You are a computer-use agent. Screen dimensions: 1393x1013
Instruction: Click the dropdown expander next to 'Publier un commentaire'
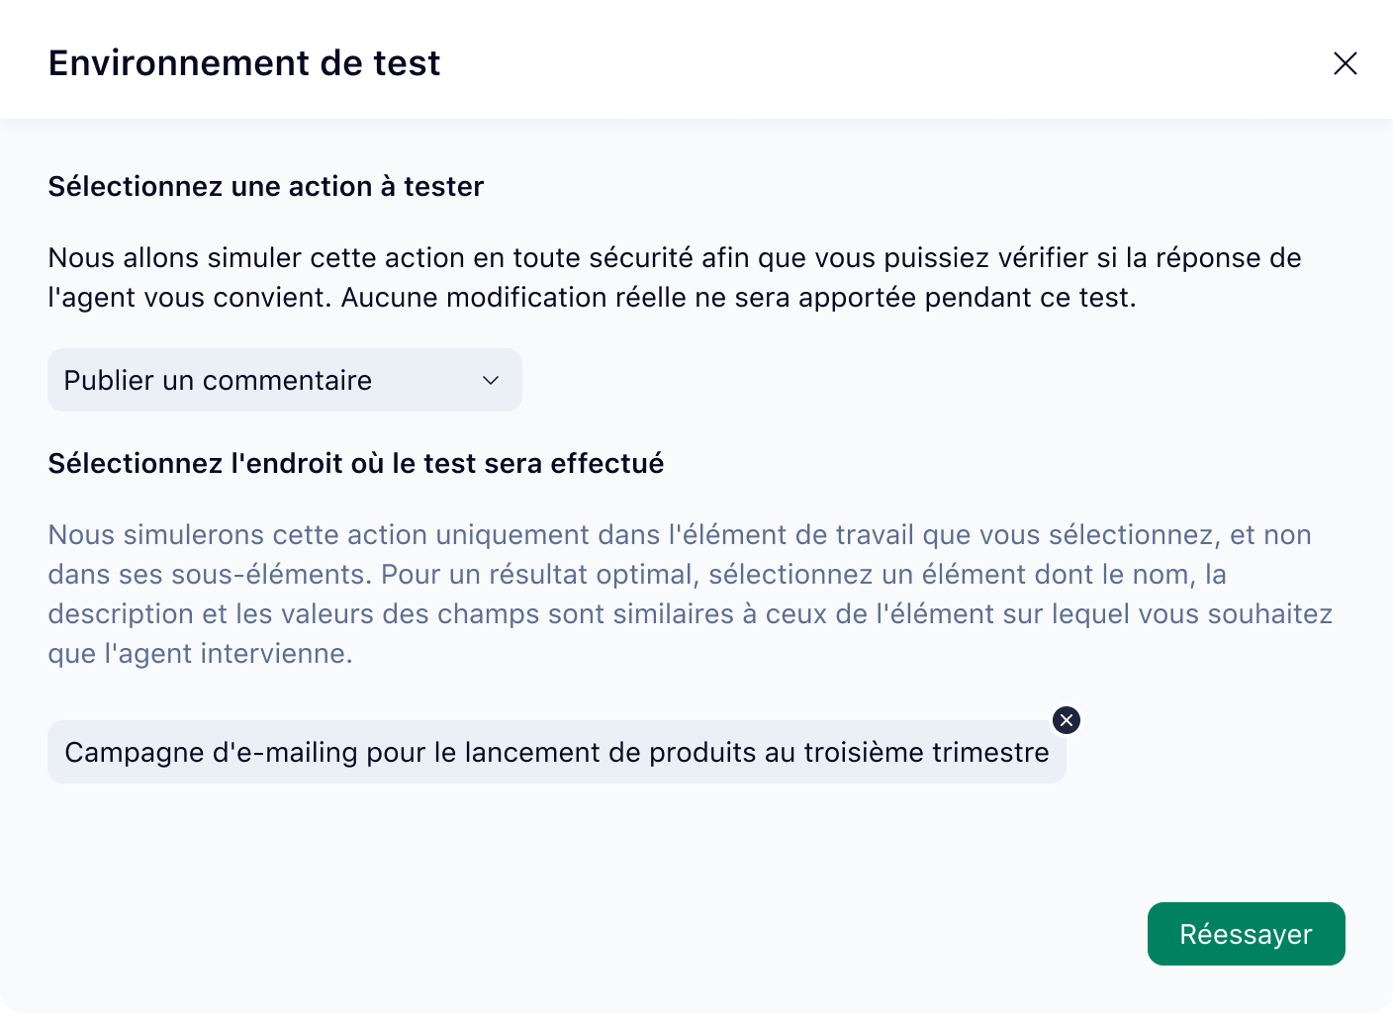coord(490,380)
